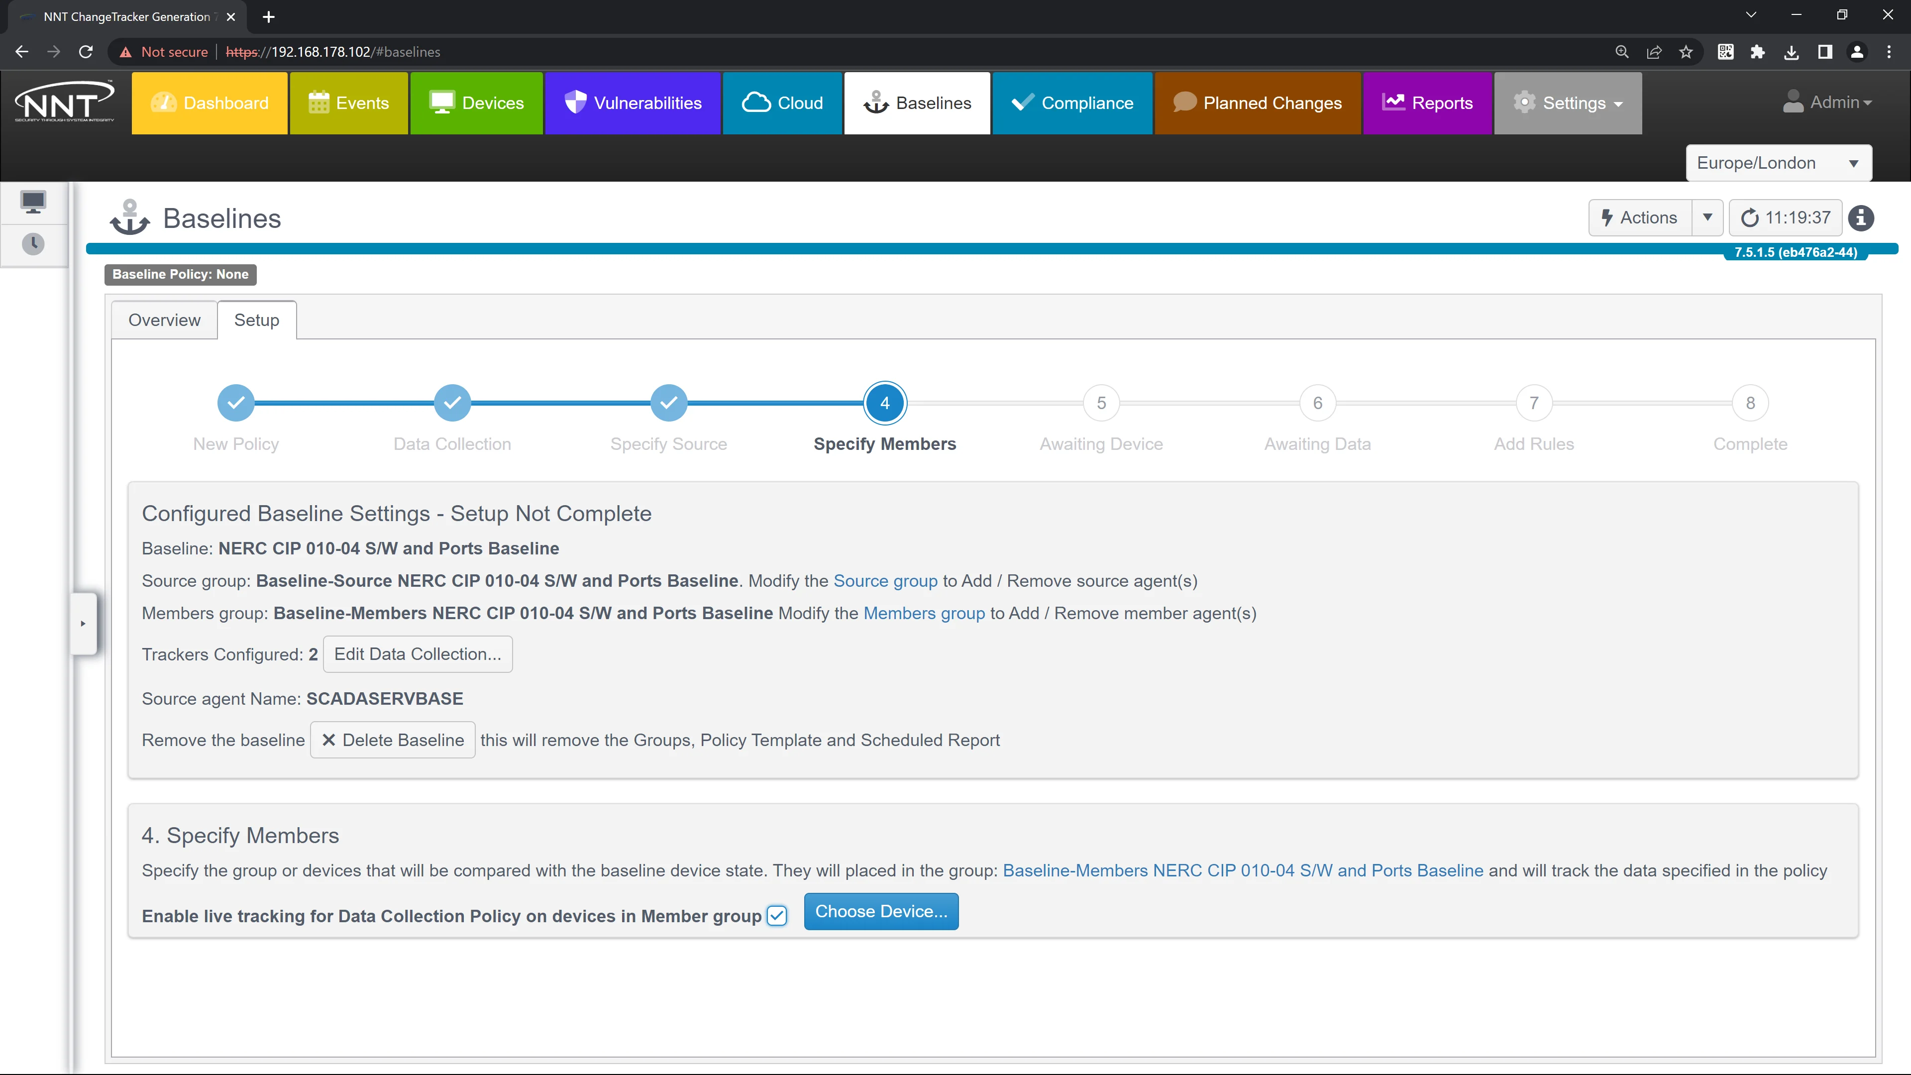Click the tab search chevron in title bar
Viewport: 1911px width, 1075px height.
[1752, 15]
